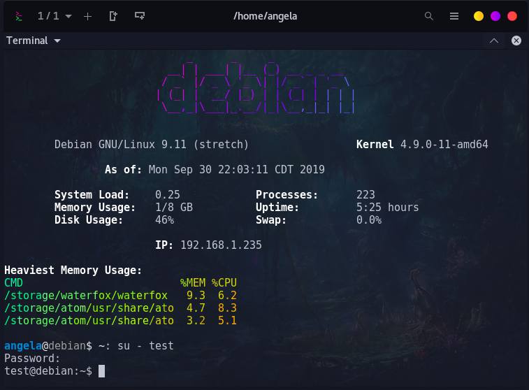
Task: Click the Processes count 223
Action: (365, 195)
